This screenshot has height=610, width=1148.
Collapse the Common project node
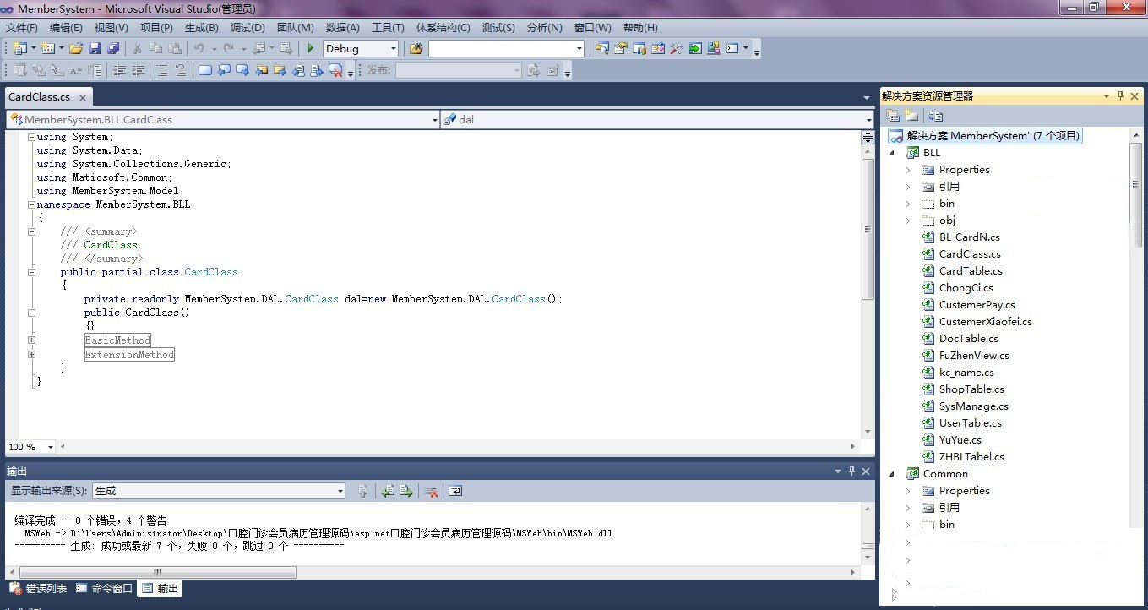coord(892,474)
